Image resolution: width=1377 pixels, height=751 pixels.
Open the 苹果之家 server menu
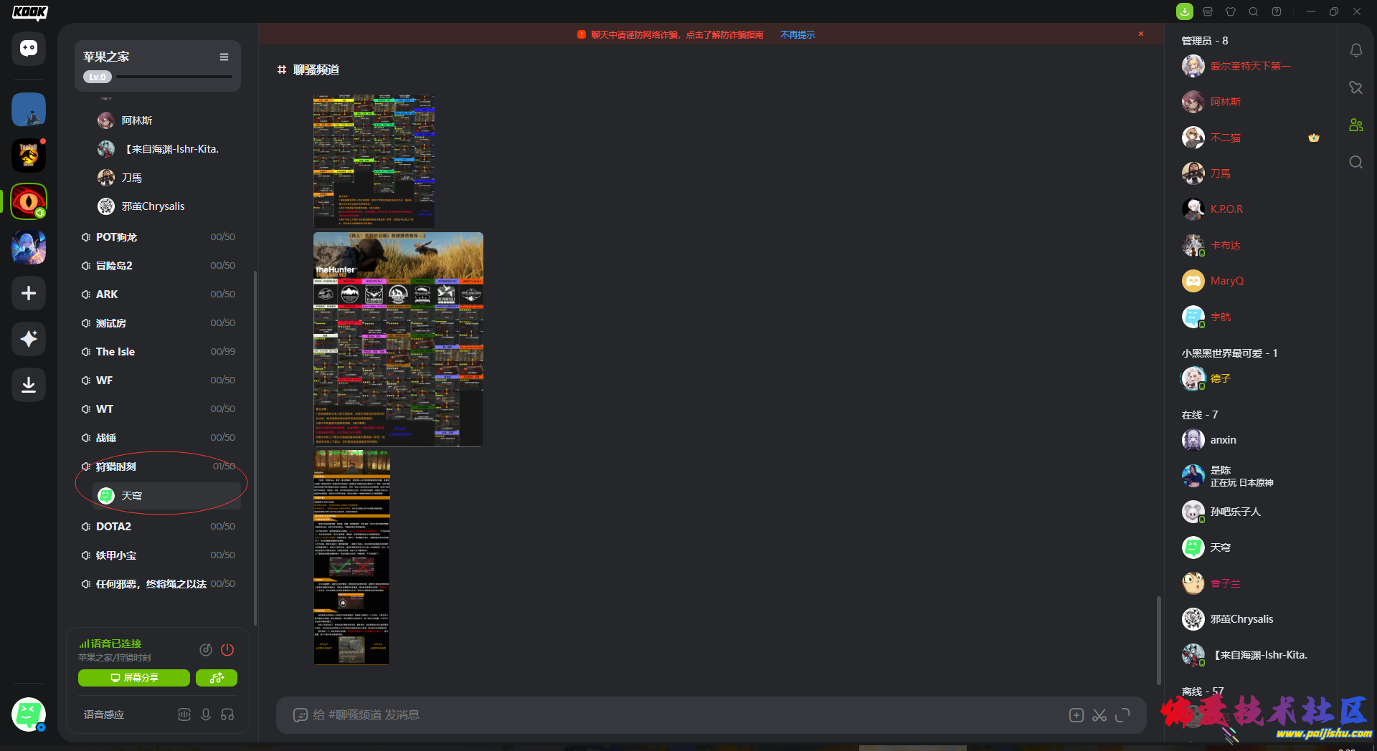pos(224,57)
